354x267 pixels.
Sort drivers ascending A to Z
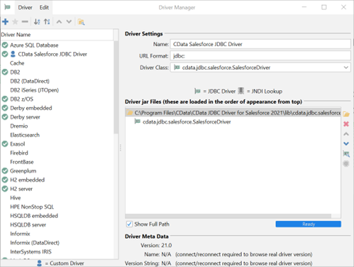pos(37,22)
